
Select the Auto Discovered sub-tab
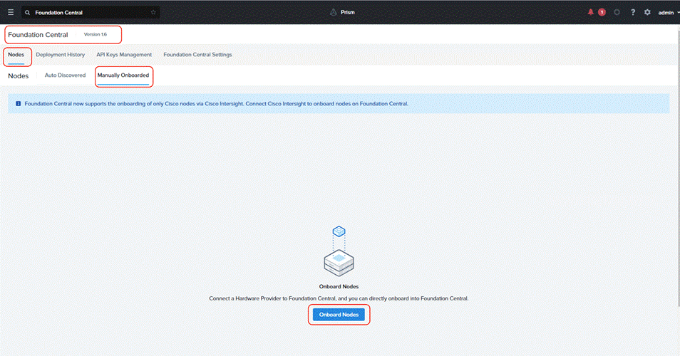click(65, 75)
